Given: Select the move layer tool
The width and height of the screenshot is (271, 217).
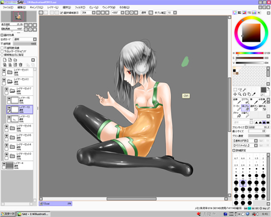Looking at the screenshot, I should tap(235, 94).
